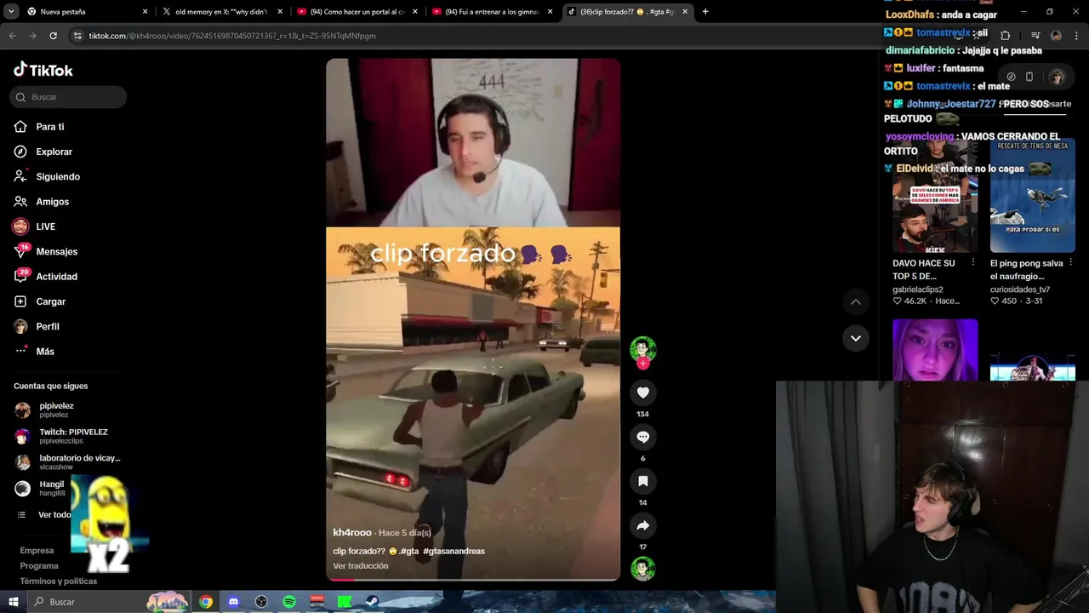Switch to the old memory en X tab
The width and height of the screenshot is (1089, 613).
click(221, 12)
